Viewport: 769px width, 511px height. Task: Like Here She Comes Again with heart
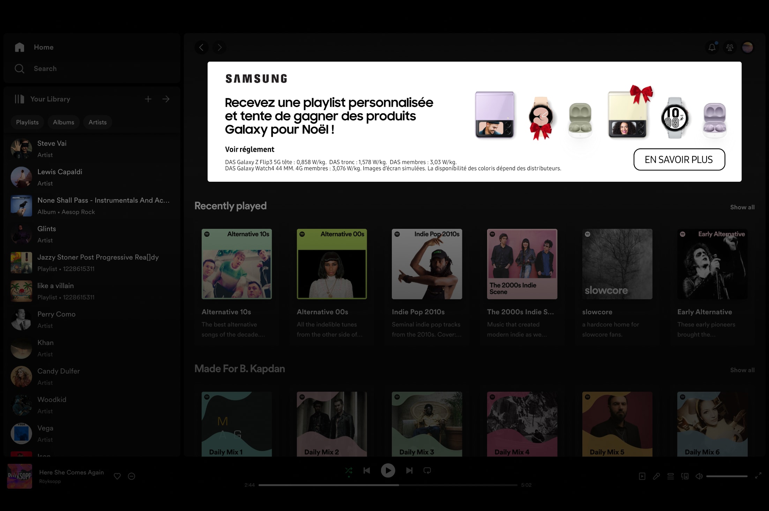pyautogui.click(x=117, y=476)
